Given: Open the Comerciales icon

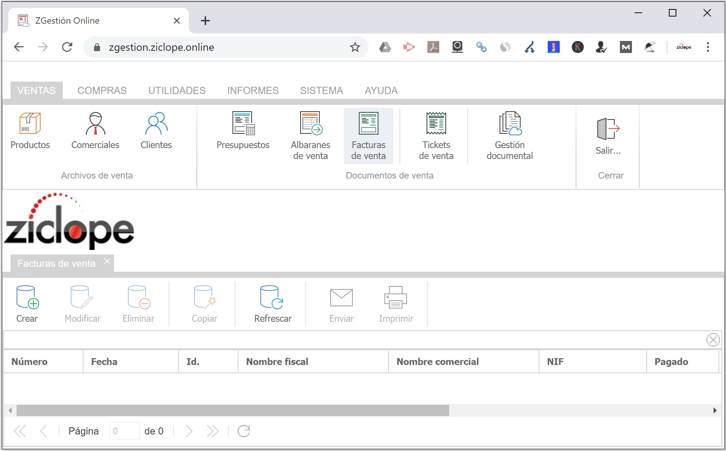Looking at the screenshot, I should (x=95, y=130).
